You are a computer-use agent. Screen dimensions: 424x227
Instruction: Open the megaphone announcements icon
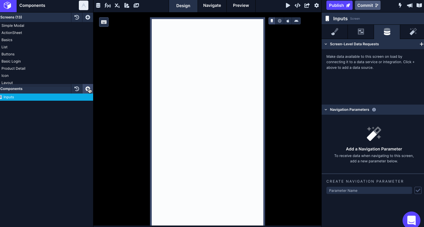(x=410, y=5)
